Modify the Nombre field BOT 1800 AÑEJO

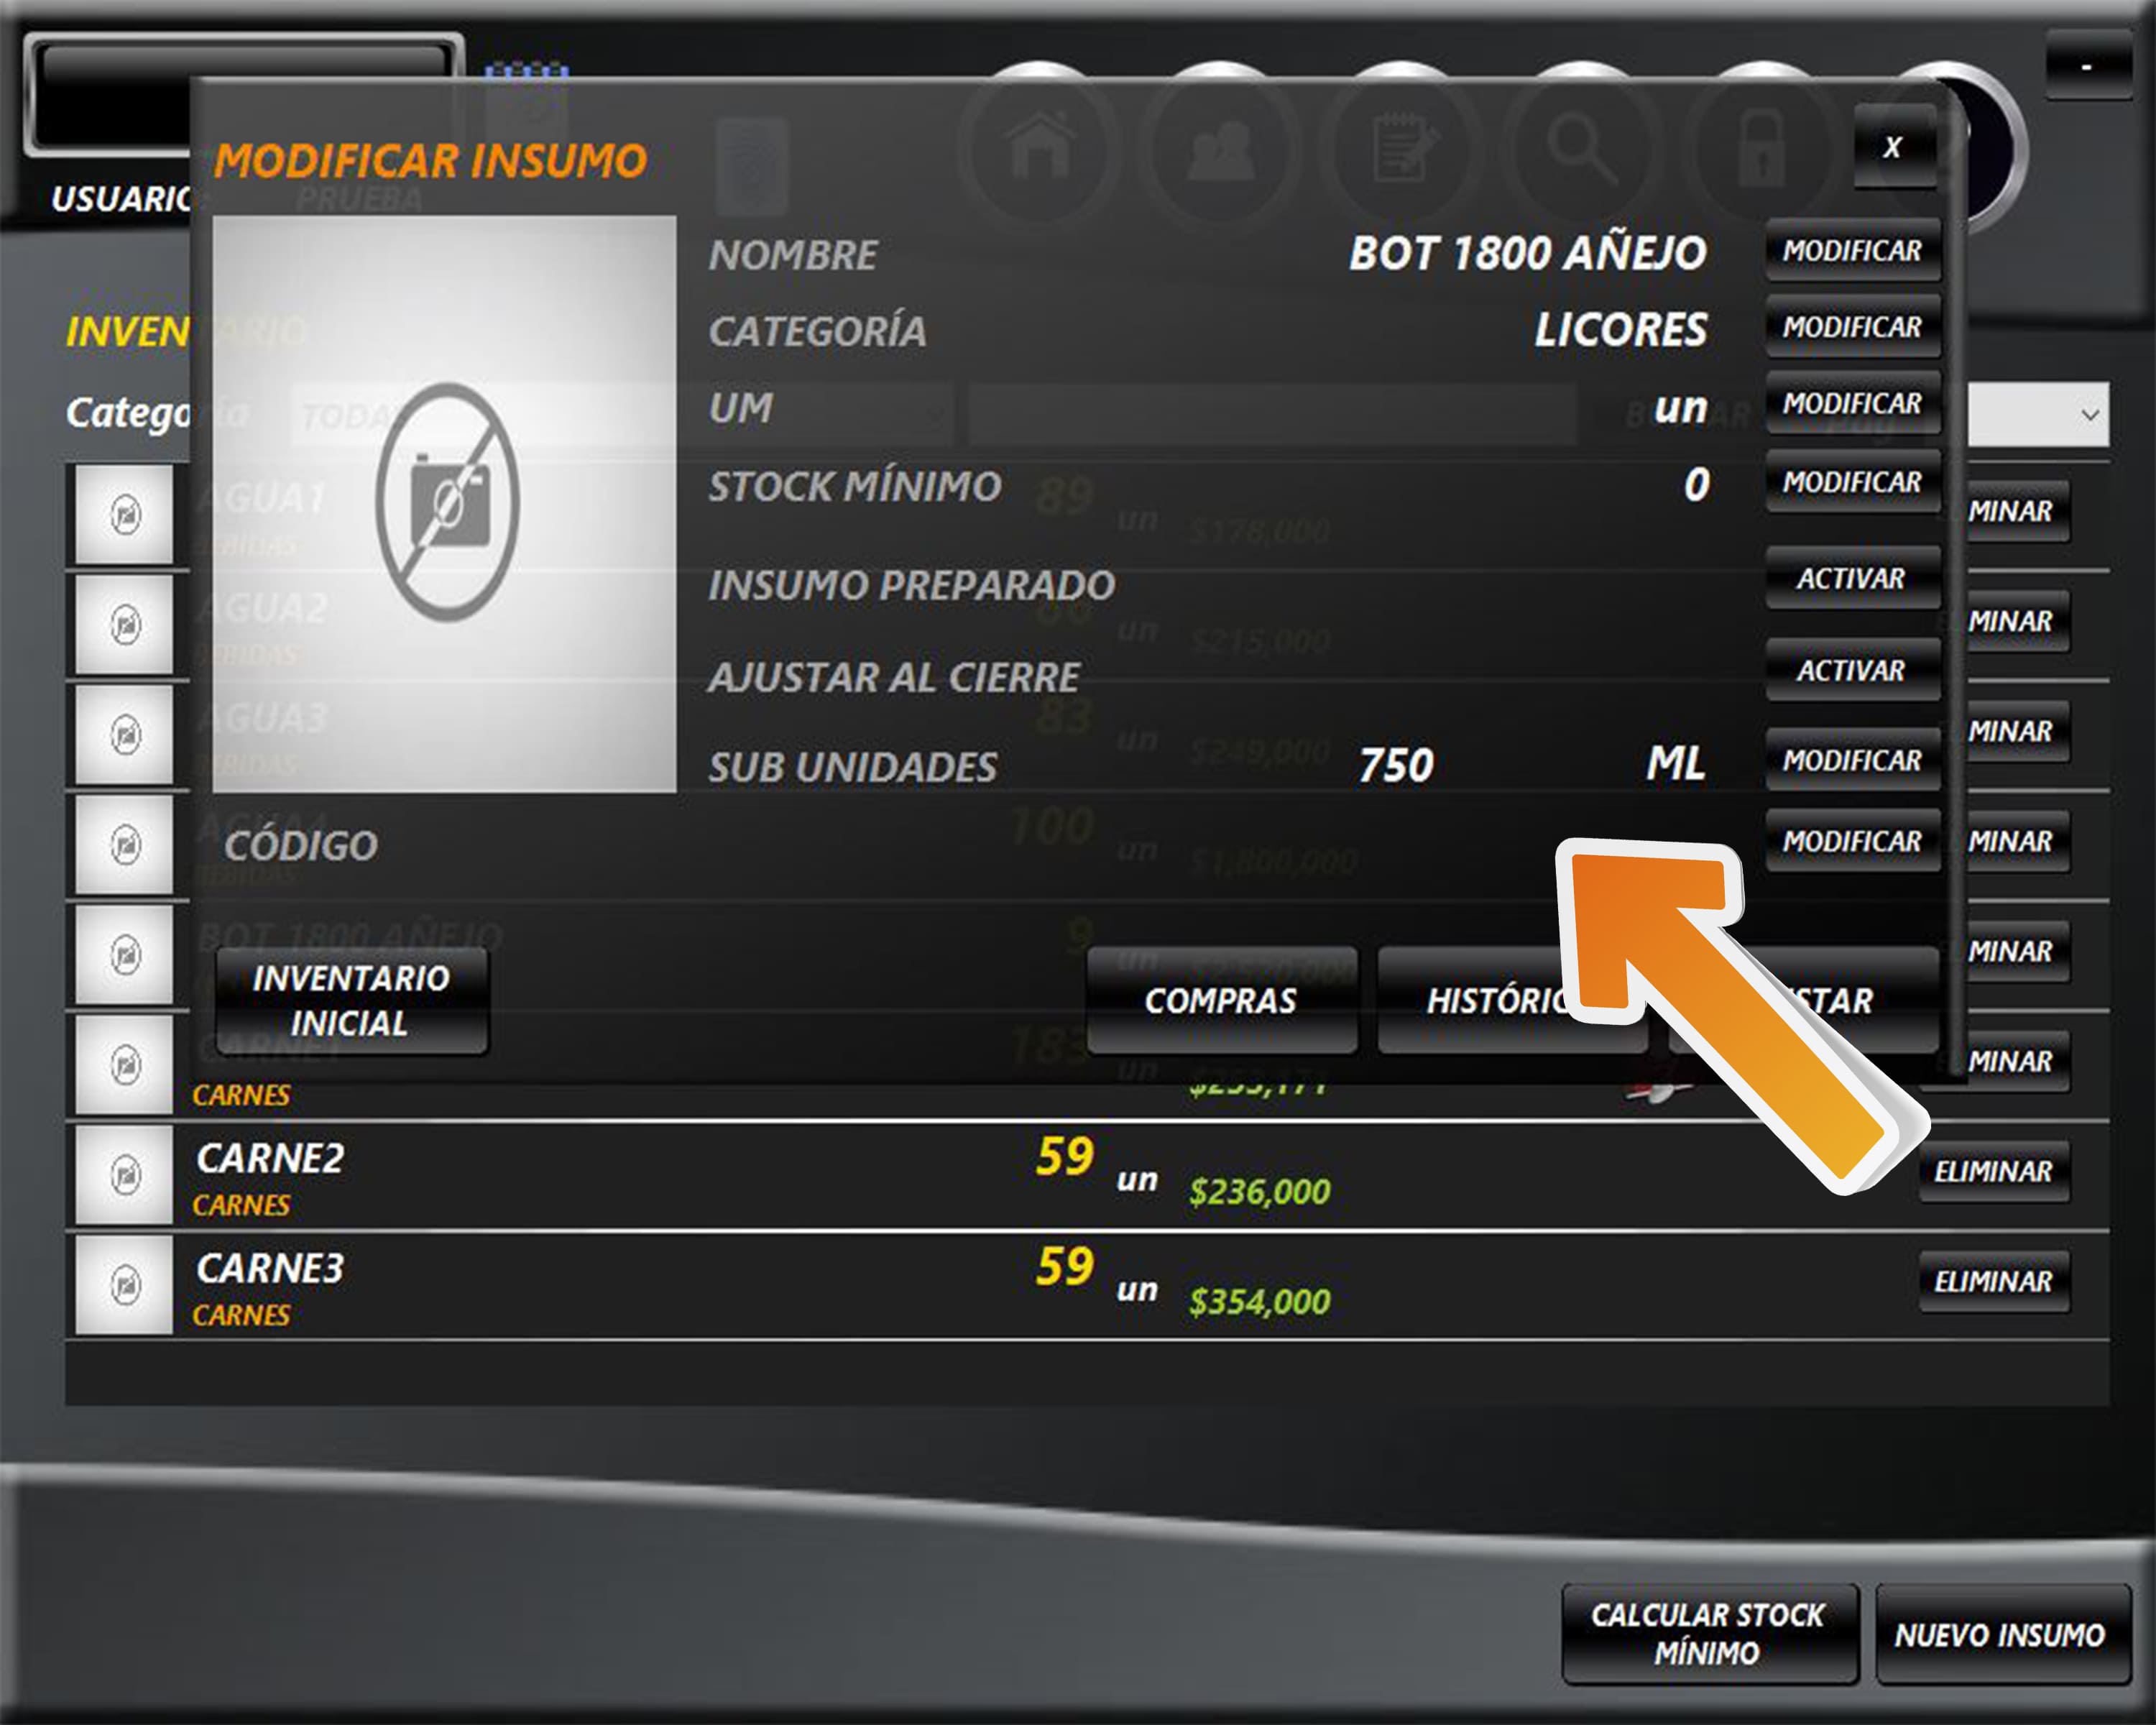coord(1852,250)
